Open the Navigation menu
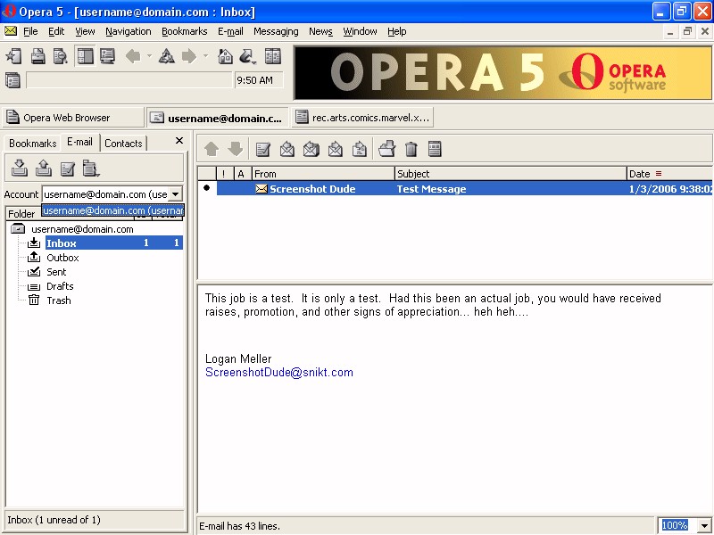 click(129, 31)
